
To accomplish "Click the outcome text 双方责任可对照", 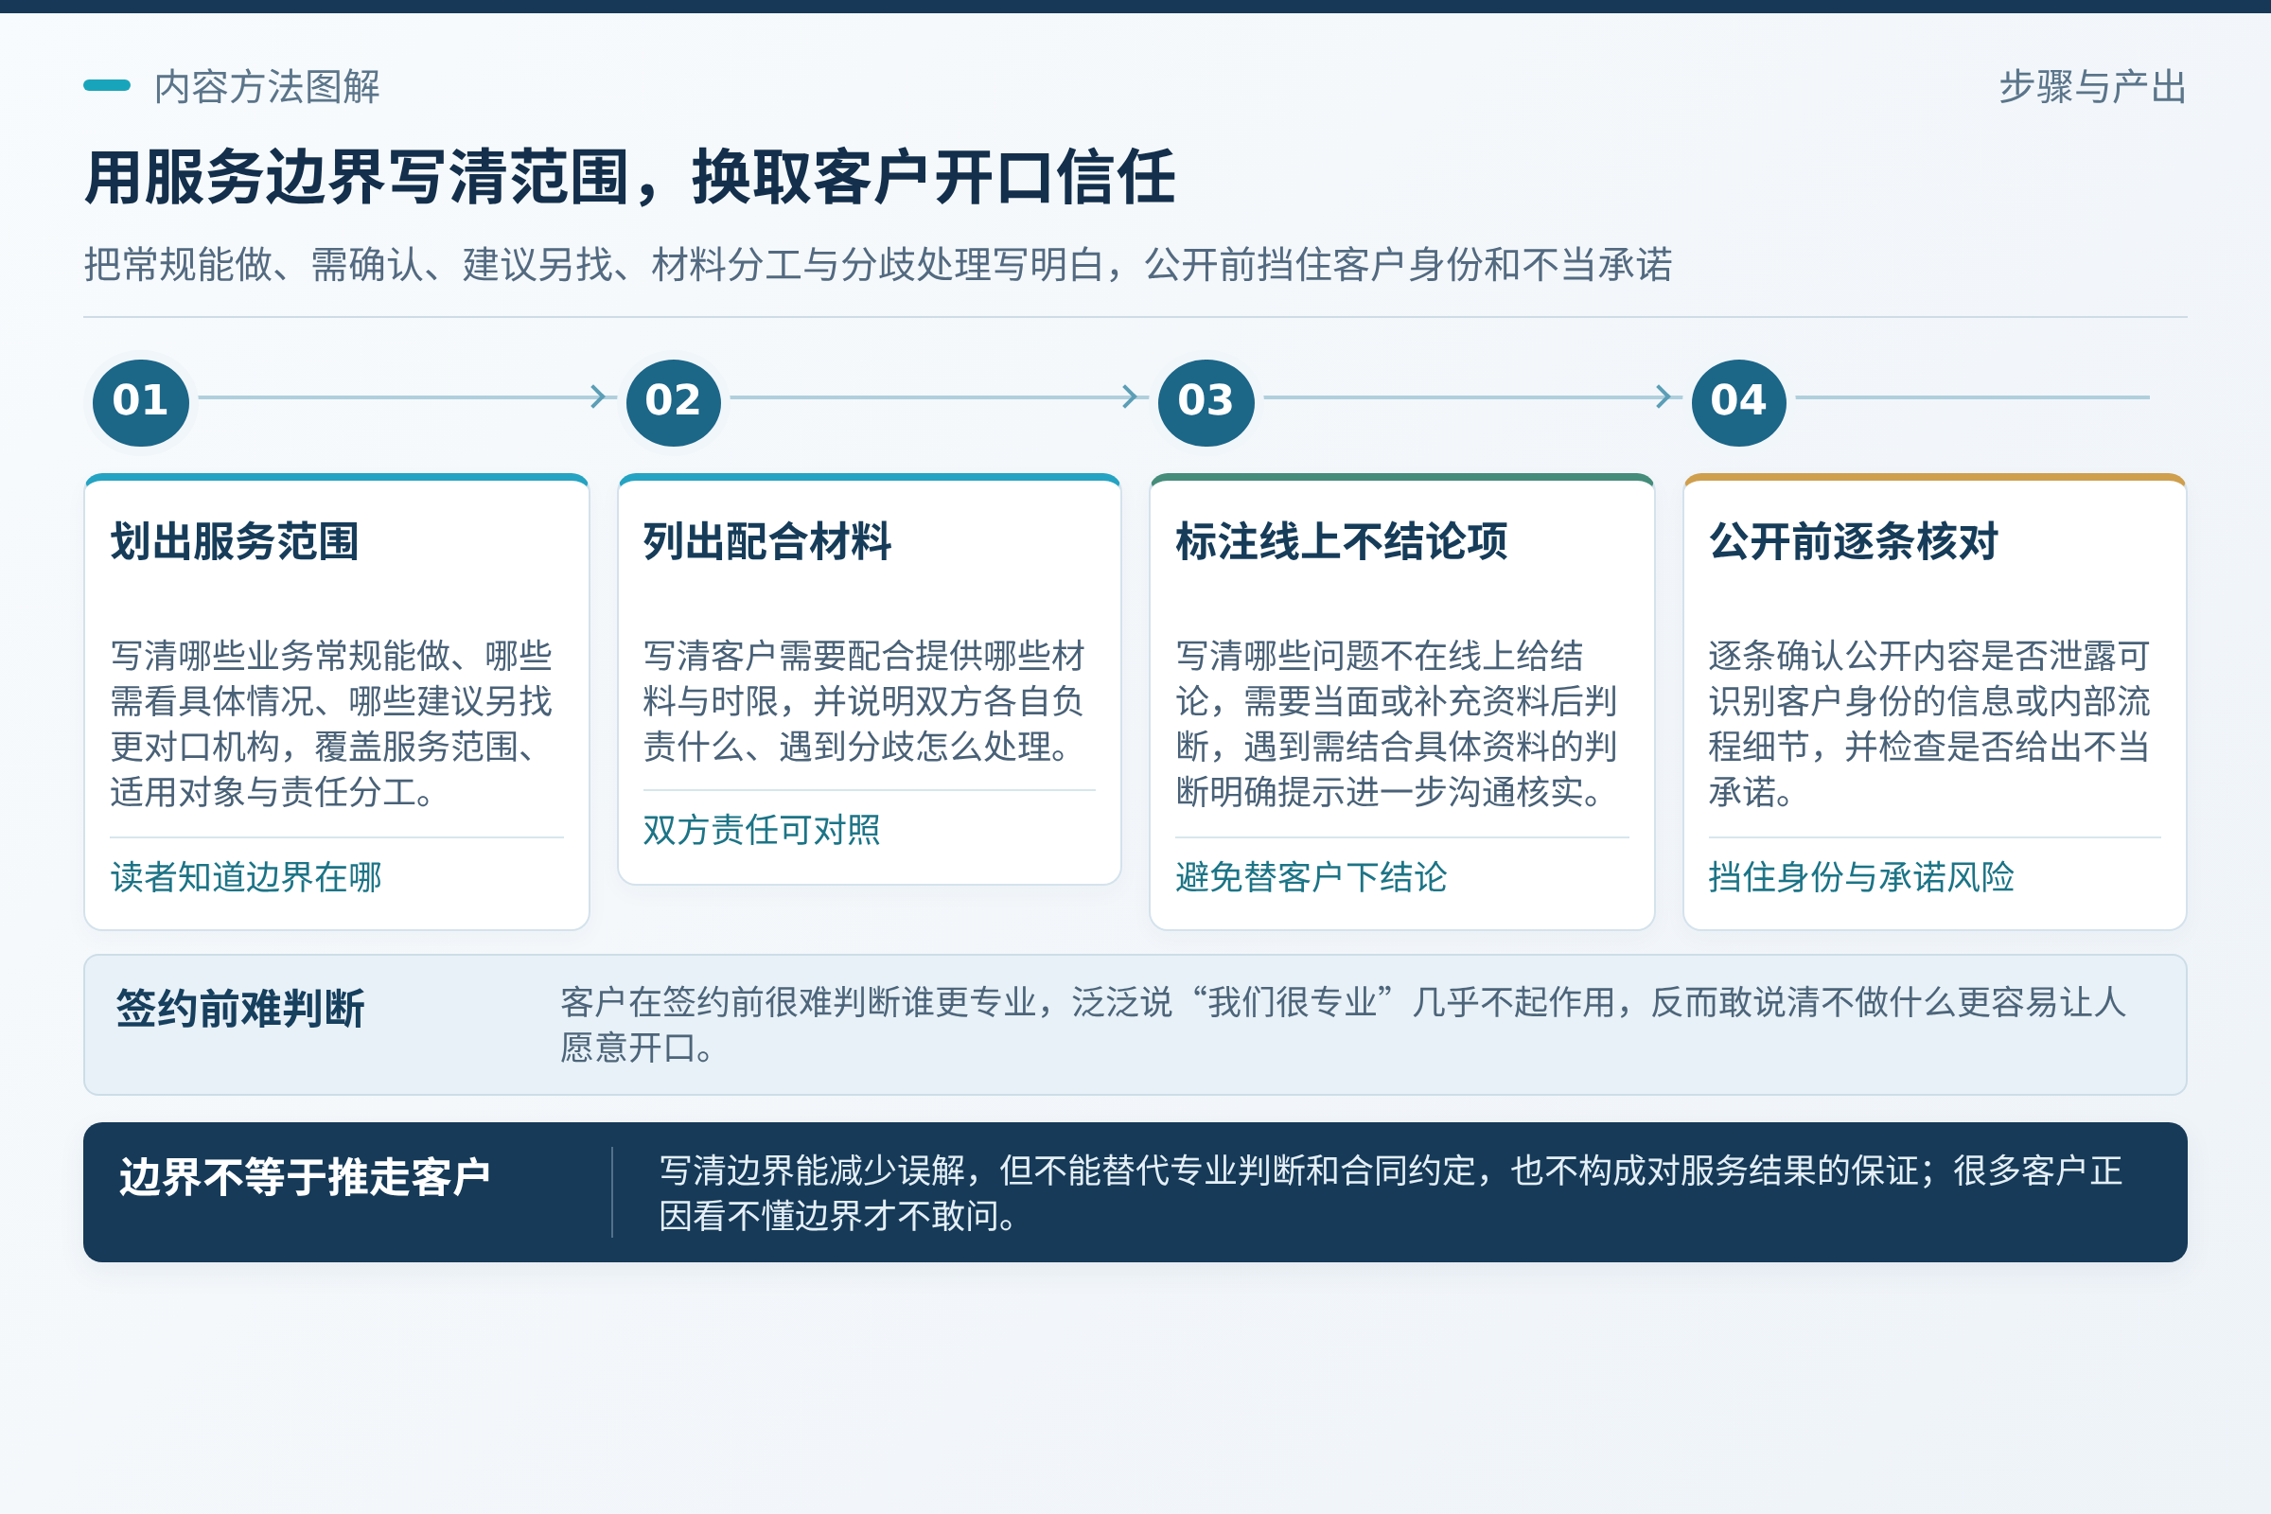I will 762,830.
